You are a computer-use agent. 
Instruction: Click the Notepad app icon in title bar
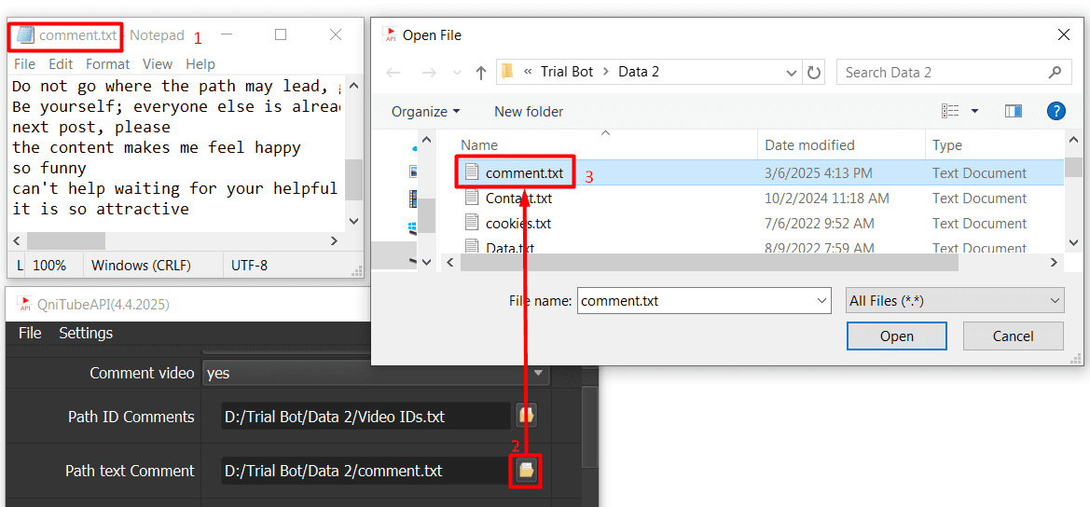coord(25,34)
